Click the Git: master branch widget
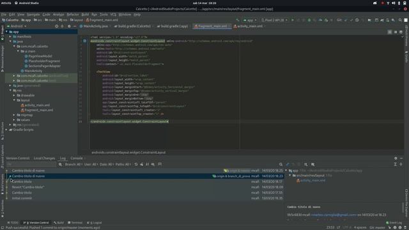This screenshot has height=230, width=409. (x=377, y=227)
